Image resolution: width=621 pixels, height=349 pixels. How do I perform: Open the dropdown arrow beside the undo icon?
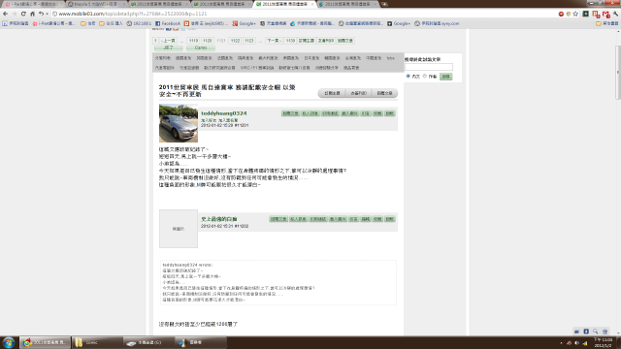click(x=48, y=14)
